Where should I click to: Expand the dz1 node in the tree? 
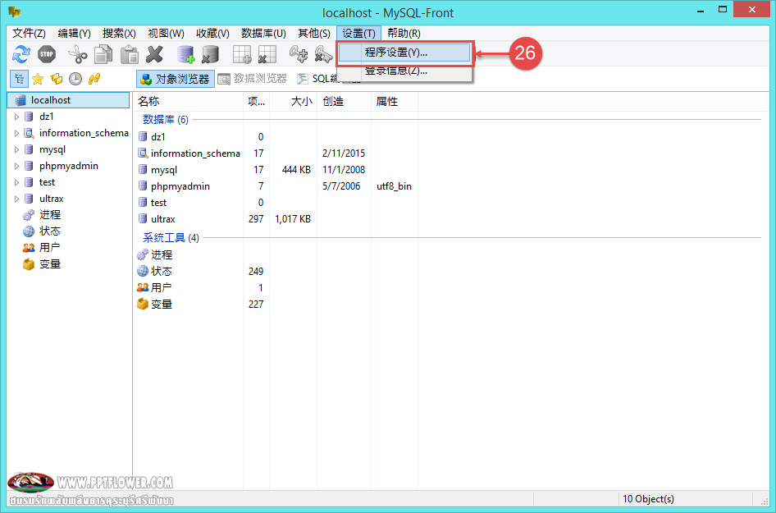pos(17,117)
